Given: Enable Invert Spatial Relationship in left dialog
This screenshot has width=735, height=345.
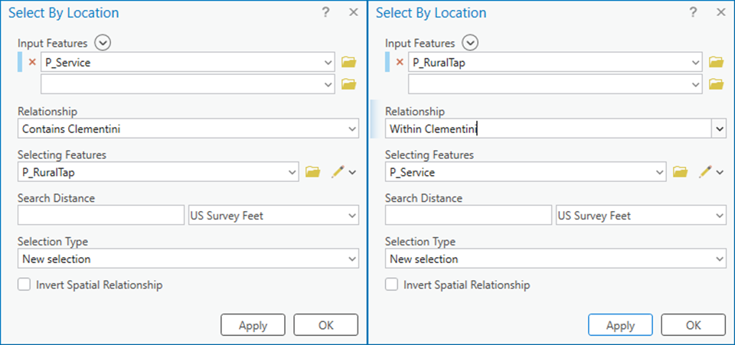Looking at the screenshot, I should (x=24, y=285).
